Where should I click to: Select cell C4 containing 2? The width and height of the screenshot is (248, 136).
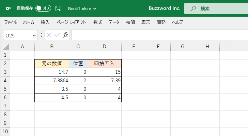[x=78, y=81]
